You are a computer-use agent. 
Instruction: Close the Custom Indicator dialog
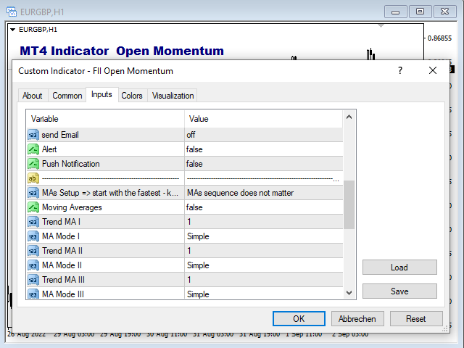click(x=433, y=70)
